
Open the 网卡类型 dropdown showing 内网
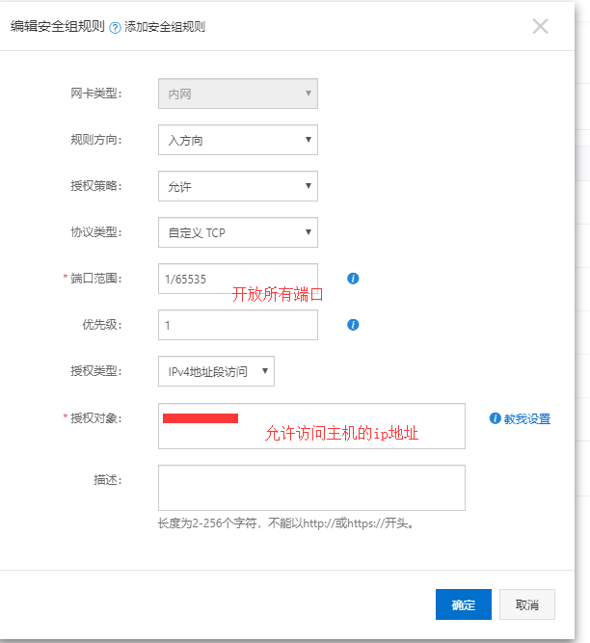click(x=238, y=94)
